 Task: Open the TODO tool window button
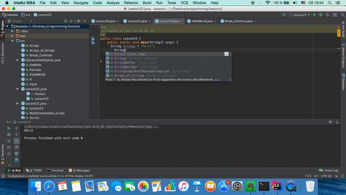(x=34, y=171)
